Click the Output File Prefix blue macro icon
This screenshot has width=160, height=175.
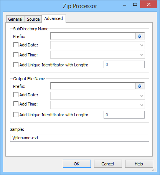[x=140, y=86]
